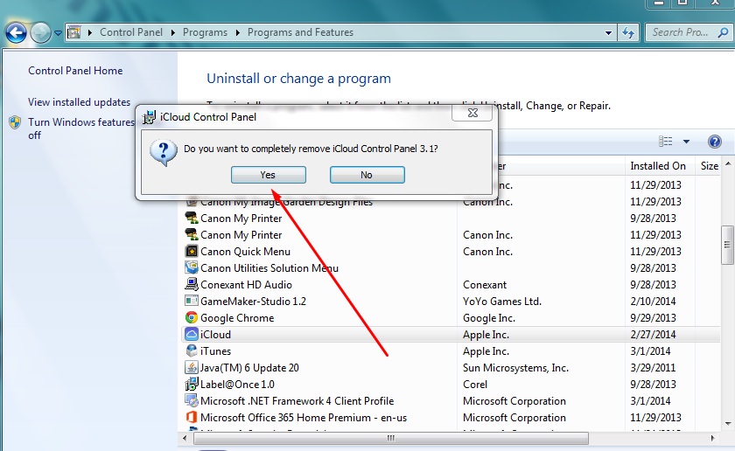
Task: Select the Label@Once 1.0 icon
Action: point(192,384)
